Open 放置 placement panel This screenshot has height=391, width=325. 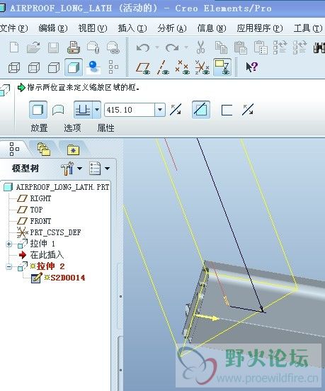tap(40, 128)
